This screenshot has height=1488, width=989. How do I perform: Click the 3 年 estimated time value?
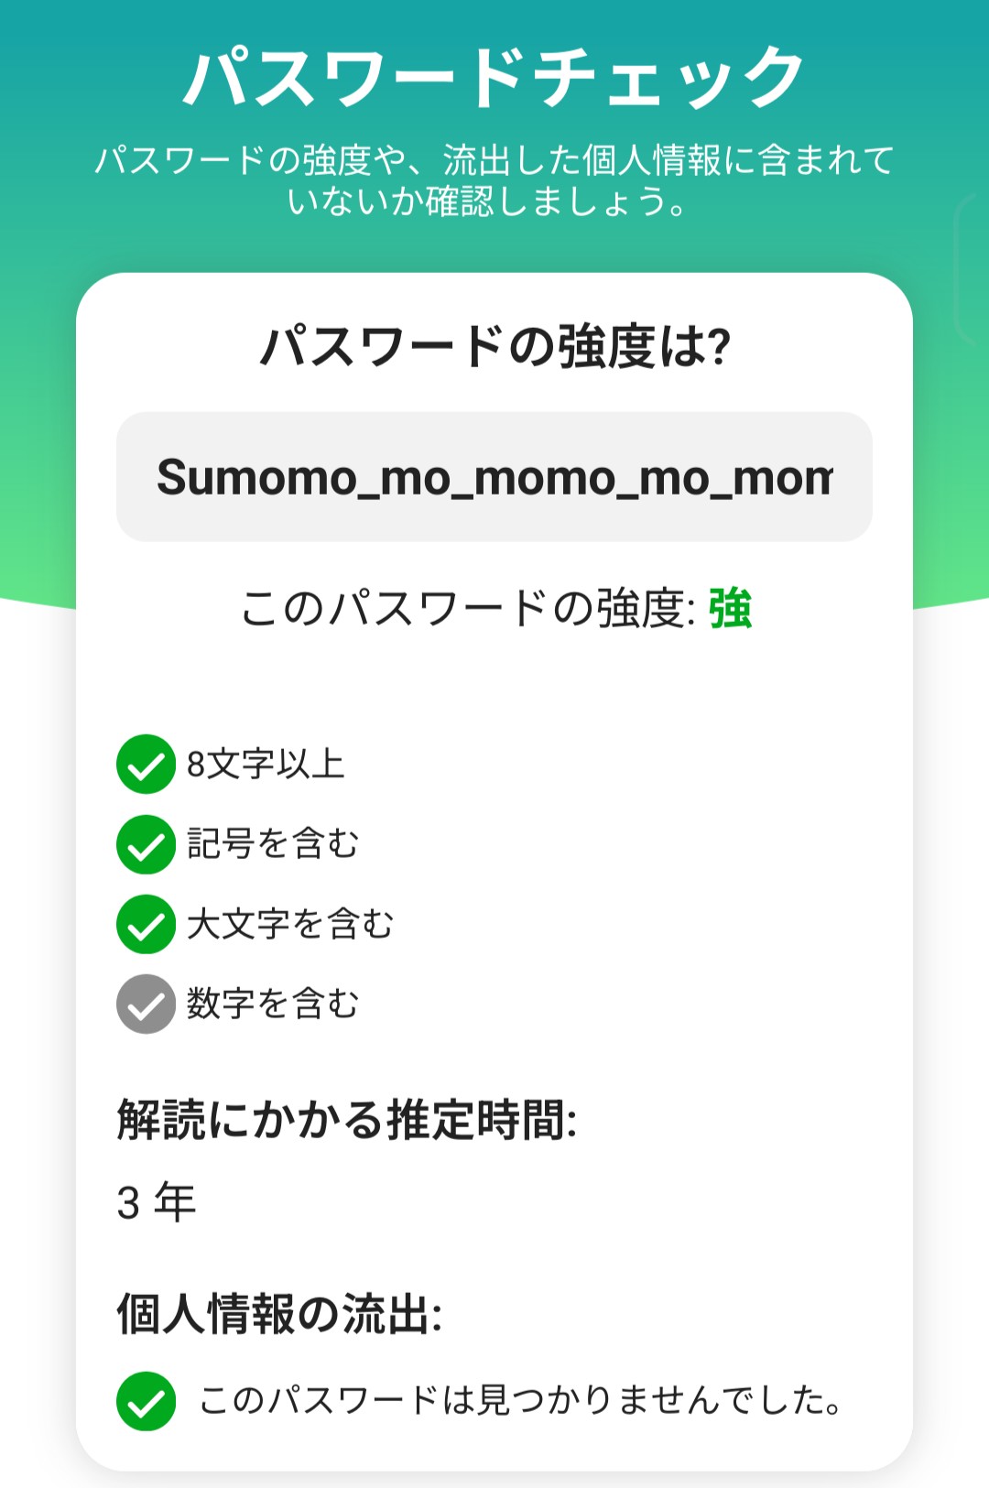(x=157, y=1202)
